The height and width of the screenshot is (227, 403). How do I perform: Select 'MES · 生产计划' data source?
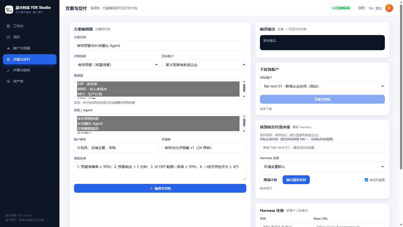158,94
